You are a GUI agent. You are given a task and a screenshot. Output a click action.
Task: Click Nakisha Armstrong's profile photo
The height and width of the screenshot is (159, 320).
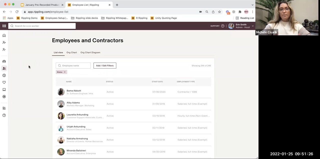61,140
